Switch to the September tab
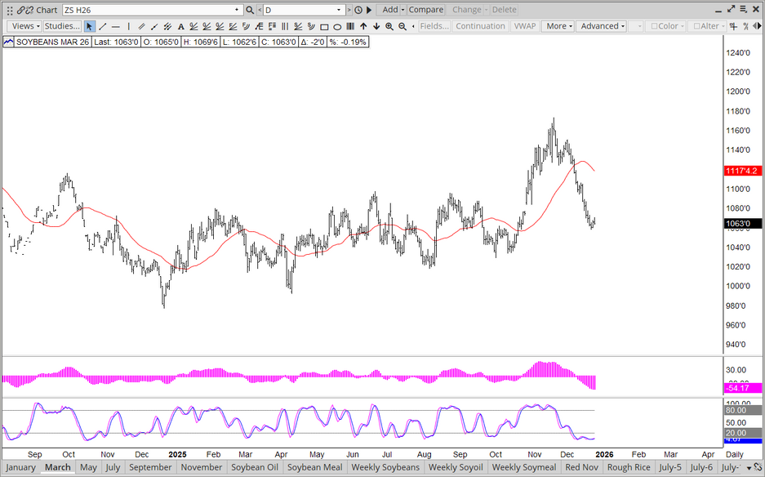The image size is (765, 477). pos(150,467)
